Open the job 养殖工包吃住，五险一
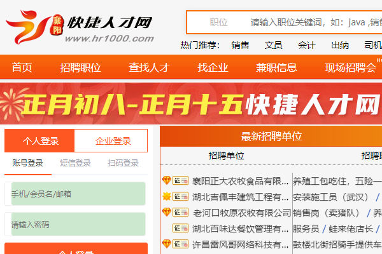 point(337,181)
